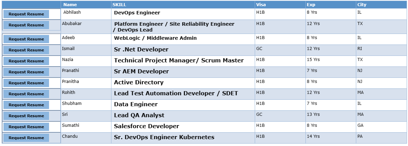Request resume for Pranitha, Active Directory
Screen dimensions: 408x146
tap(26, 83)
